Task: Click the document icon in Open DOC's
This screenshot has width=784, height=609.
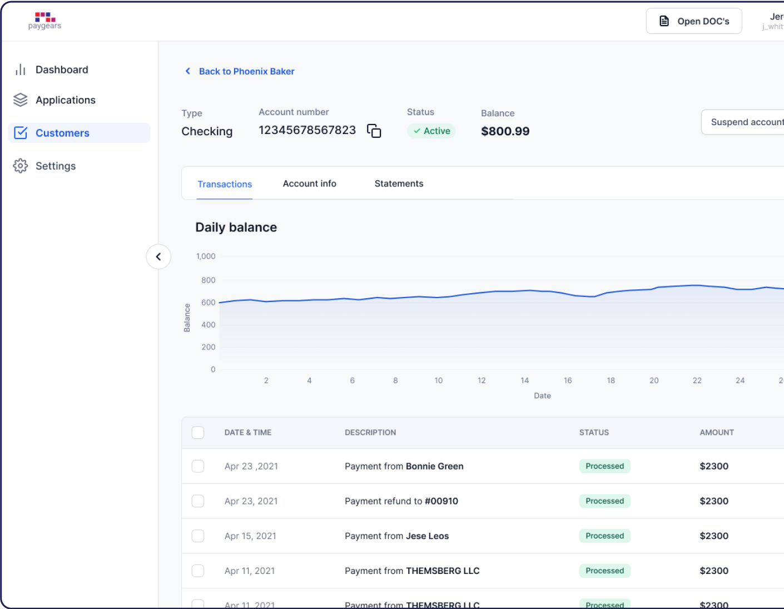Action: [664, 21]
